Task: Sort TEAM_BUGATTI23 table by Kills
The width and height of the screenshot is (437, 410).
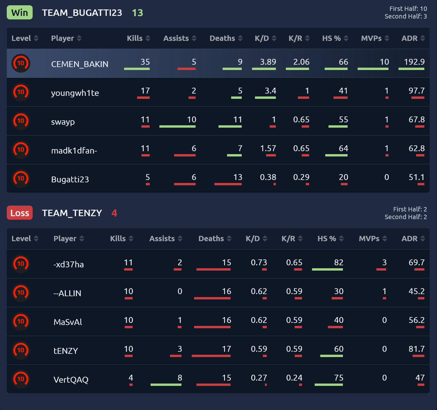Action: coord(139,38)
